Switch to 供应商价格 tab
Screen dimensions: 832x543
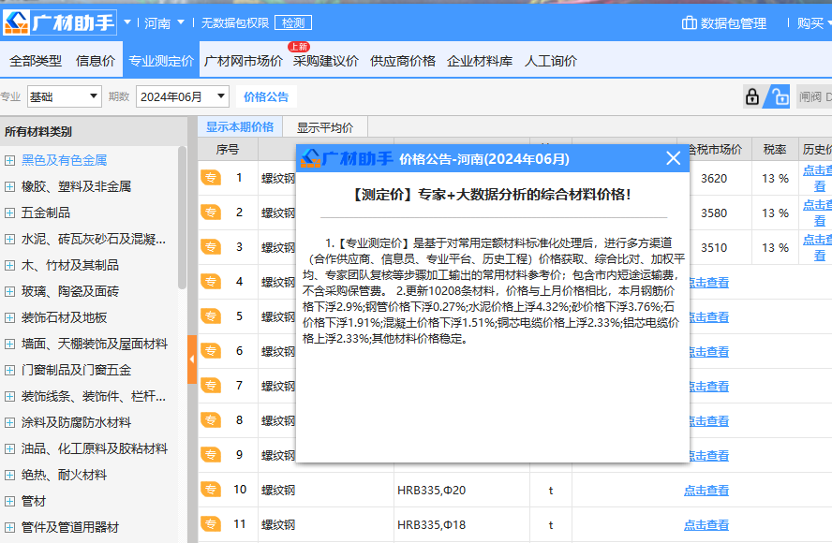[403, 61]
